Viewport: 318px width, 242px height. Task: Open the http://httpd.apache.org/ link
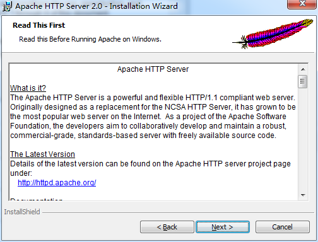click(x=57, y=183)
